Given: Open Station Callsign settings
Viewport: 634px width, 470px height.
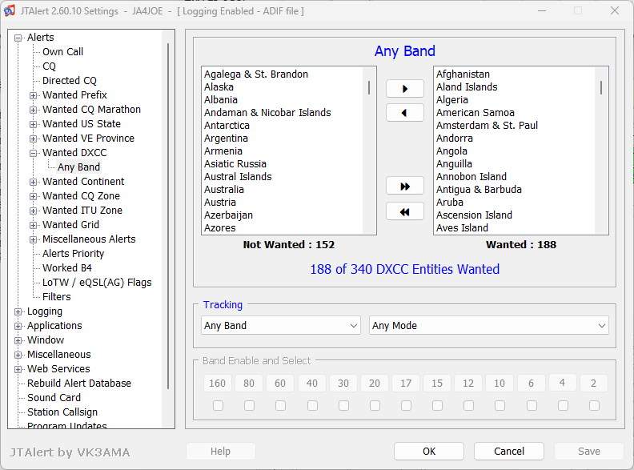Looking at the screenshot, I should pyautogui.click(x=62, y=412).
